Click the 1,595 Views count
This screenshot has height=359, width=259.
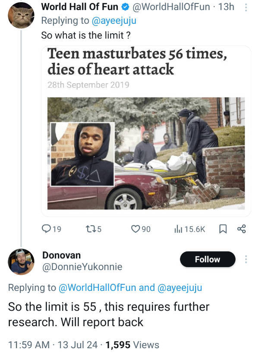pos(132,345)
